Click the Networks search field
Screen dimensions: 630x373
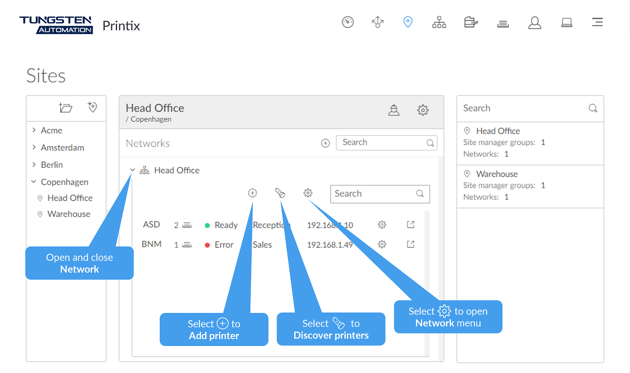coord(382,143)
